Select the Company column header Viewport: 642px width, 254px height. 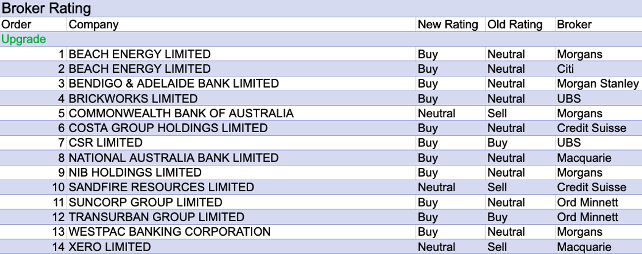coord(93,24)
